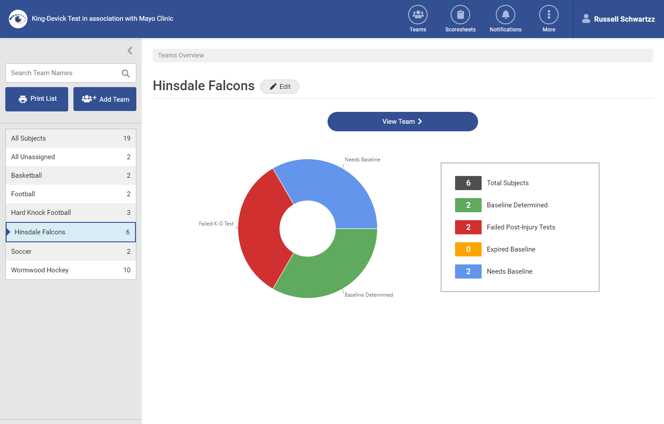The width and height of the screenshot is (664, 424).
Task: Click the search magnifier icon
Action: pyautogui.click(x=126, y=73)
